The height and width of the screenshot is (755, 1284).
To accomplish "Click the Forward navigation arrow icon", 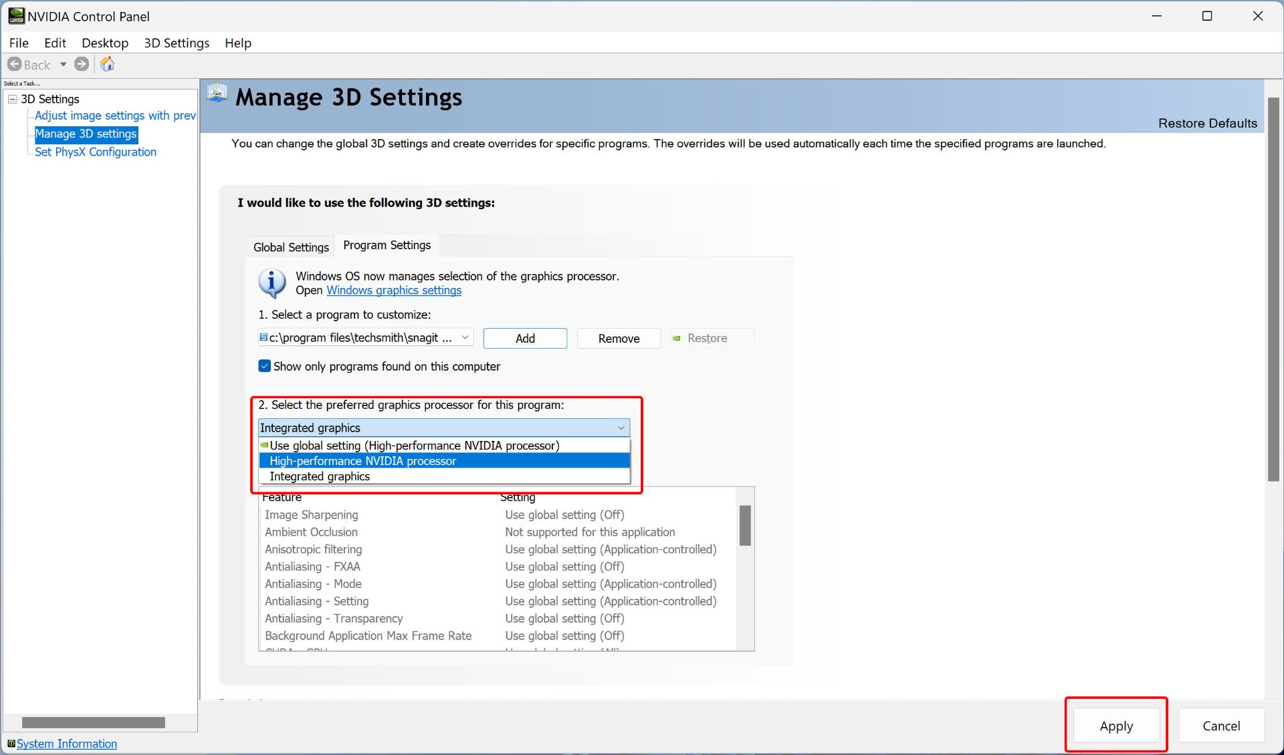I will click(x=83, y=64).
